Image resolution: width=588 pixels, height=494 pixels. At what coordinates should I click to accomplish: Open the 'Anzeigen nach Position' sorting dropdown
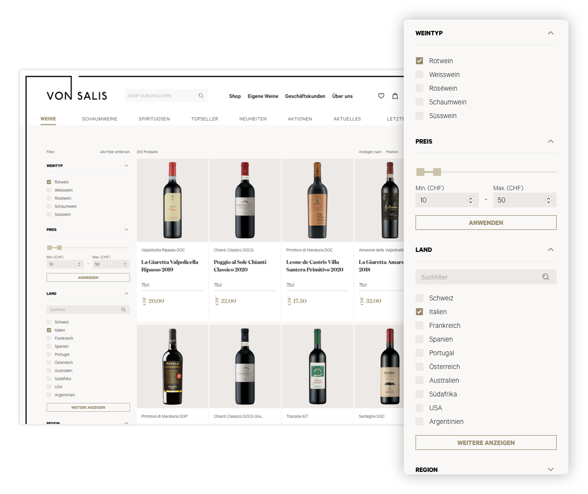coord(392,152)
